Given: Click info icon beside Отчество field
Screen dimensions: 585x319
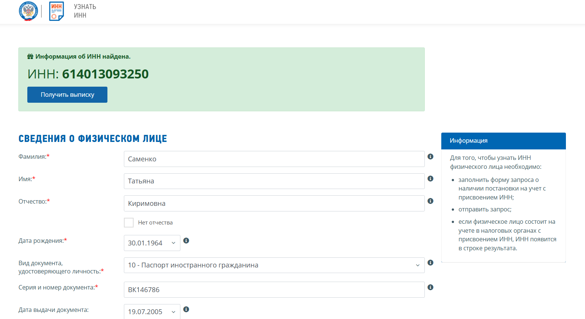Looking at the screenshot, I should (x=430, y=201).
